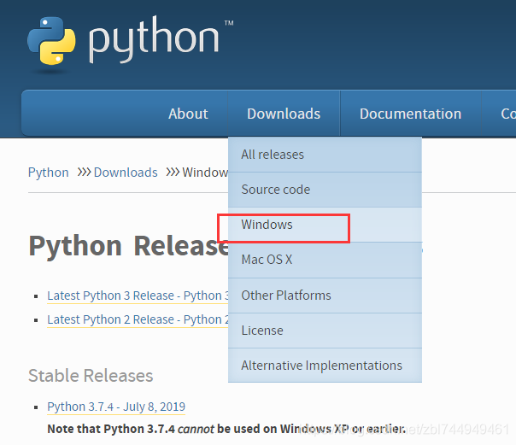
Task: Open Latest Python 2 Release link
Action: tap(138, 319)
